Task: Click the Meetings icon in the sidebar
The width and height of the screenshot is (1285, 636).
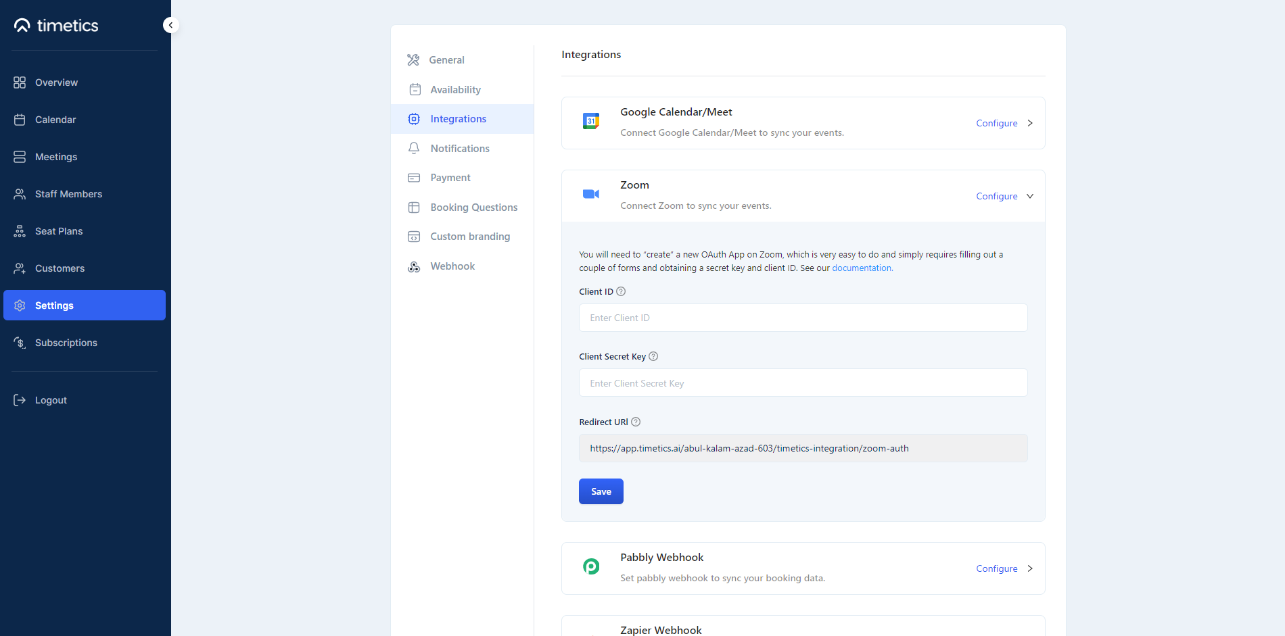Action: [x=20, y=156]
